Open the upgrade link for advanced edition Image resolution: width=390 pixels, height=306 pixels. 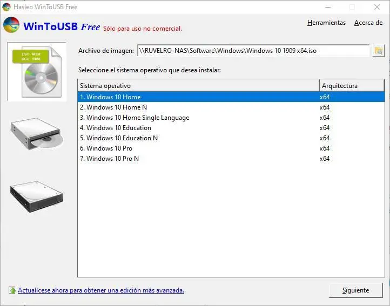[101, 290]
